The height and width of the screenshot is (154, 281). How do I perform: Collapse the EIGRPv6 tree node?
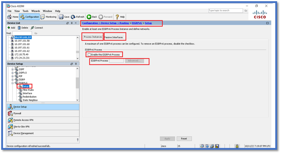click(x=13, y=83)
